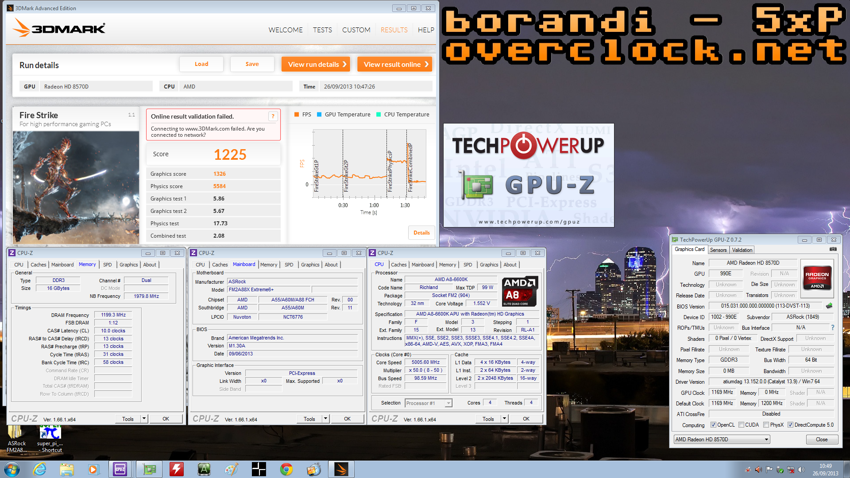This screenshot has height=478, width=850.
Task: Click the GPU-Z screenshot camera icon
Action: point(833,250)
